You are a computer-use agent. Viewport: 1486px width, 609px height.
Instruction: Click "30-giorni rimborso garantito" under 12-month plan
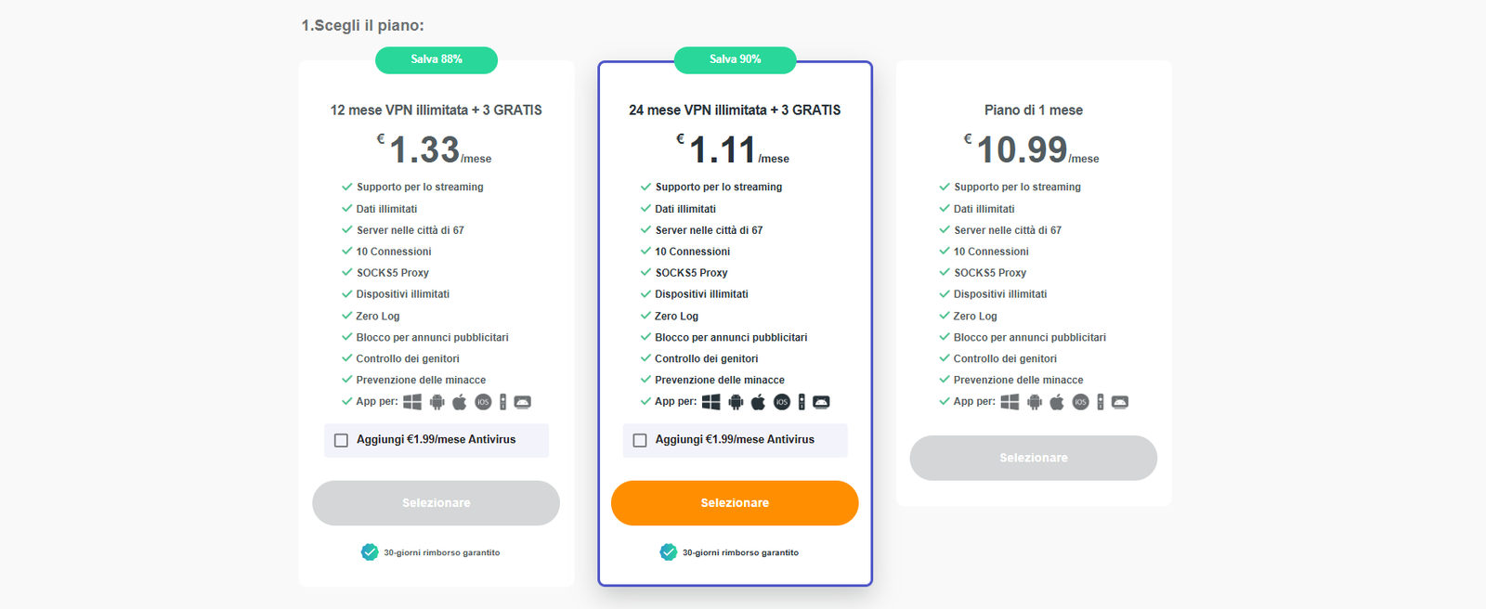point(441,552)
